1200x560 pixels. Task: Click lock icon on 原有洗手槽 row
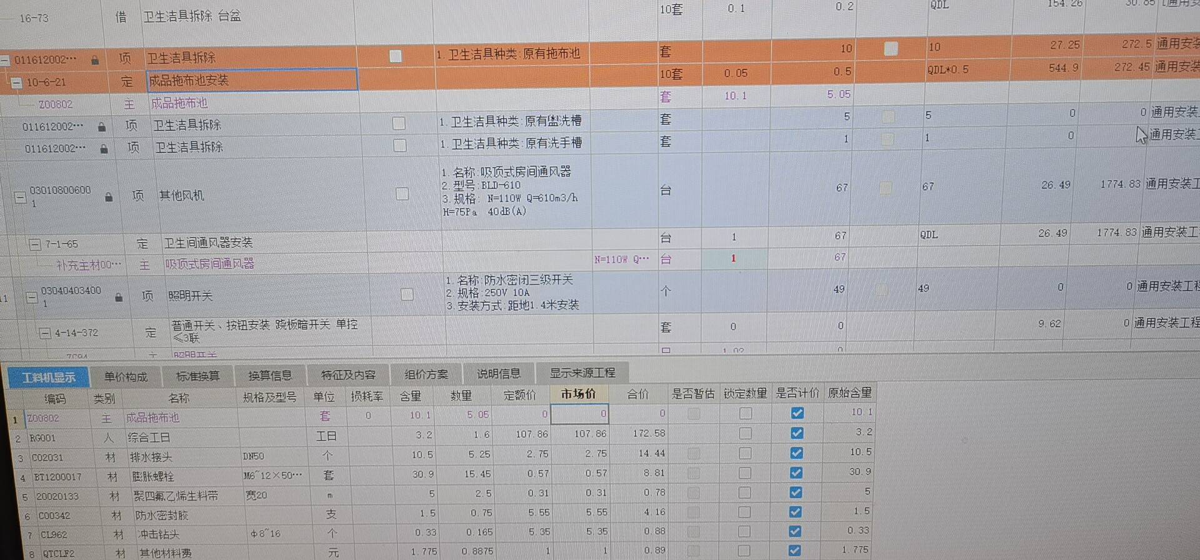pyautogui.click(x=104, y=149)
